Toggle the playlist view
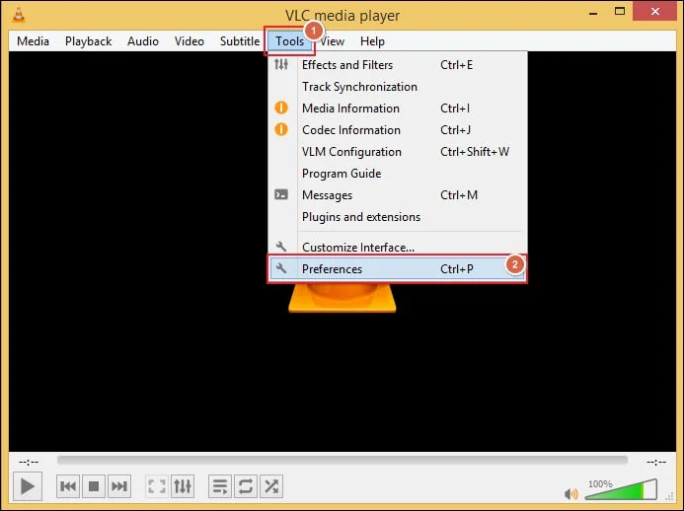684x511 pixels. point(220,486)
